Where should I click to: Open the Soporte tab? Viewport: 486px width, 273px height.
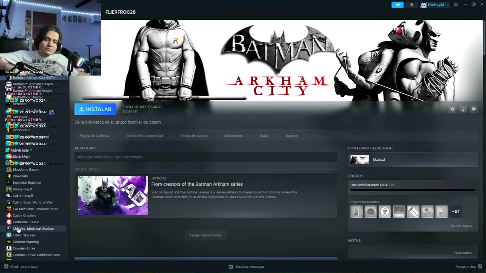(x=292, y=135)
